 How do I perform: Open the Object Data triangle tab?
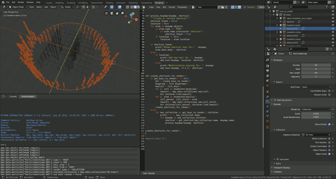point(267,116)
